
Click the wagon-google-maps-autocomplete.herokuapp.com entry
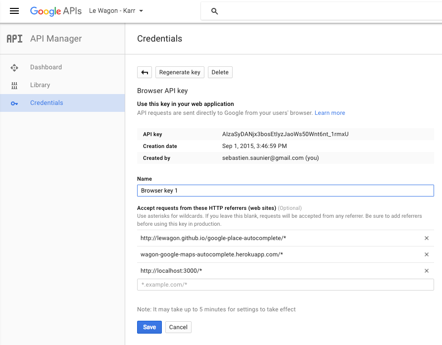coord(212,254)
